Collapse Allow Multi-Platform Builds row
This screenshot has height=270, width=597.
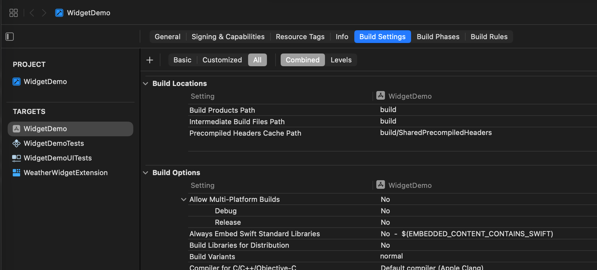tap(184, 199)
